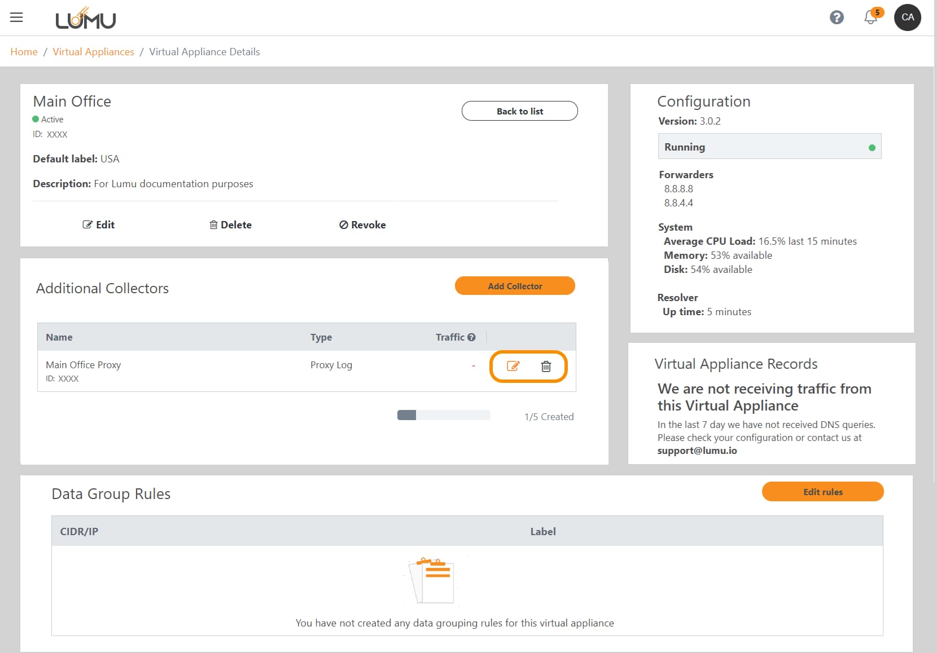Click the support@lumu.io email link
This screenshot has width=937, height=653.
pyautogui.click(x=697, y=451)
